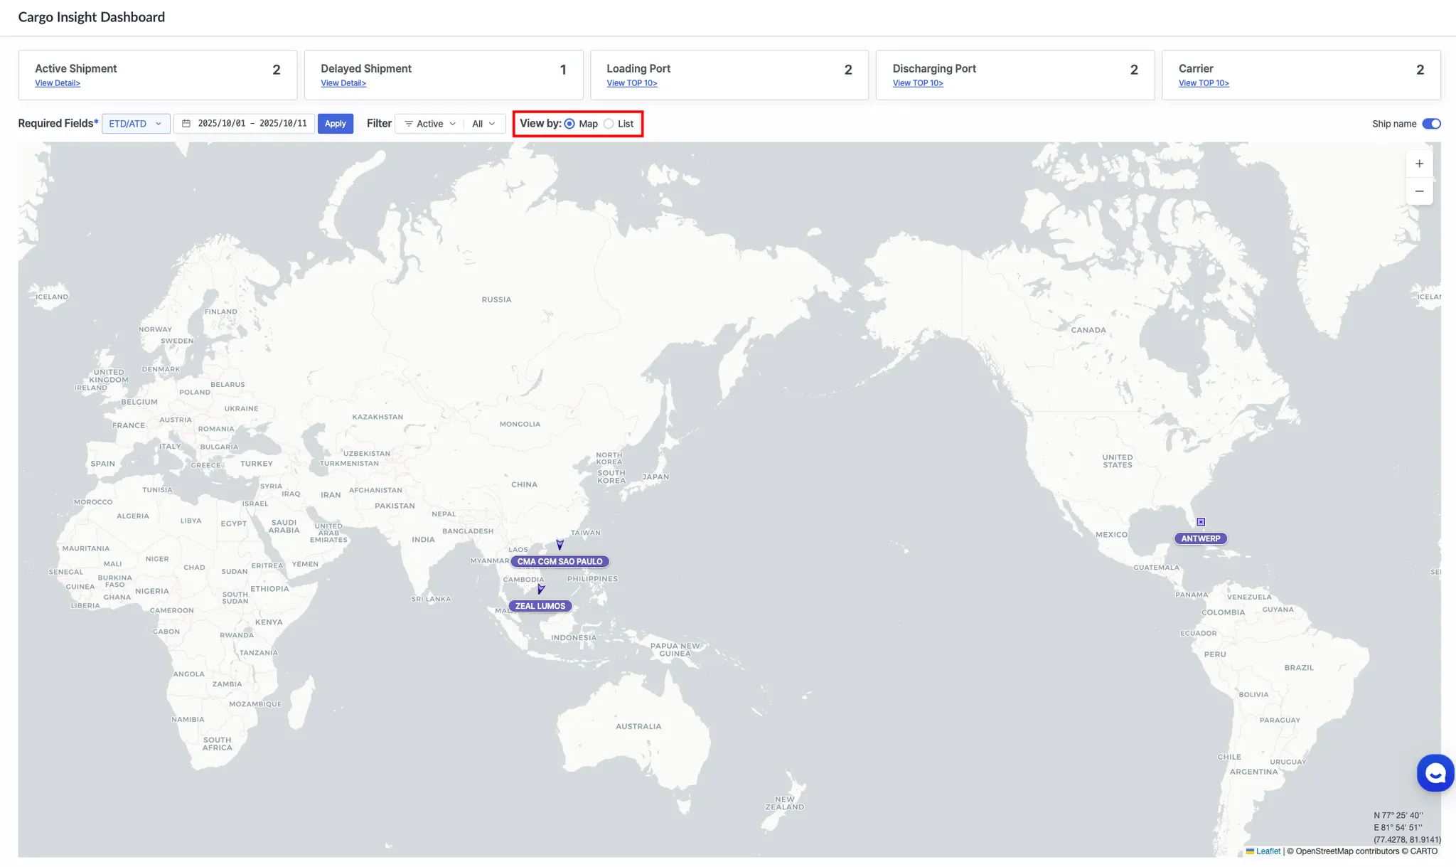The image size is (1456, 867).
Task: Expand the All filter dropdown
Action: (483, 124)
